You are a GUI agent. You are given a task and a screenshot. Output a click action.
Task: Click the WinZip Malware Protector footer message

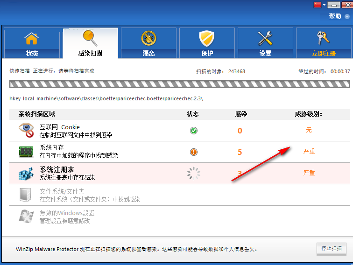click(137, 249)
